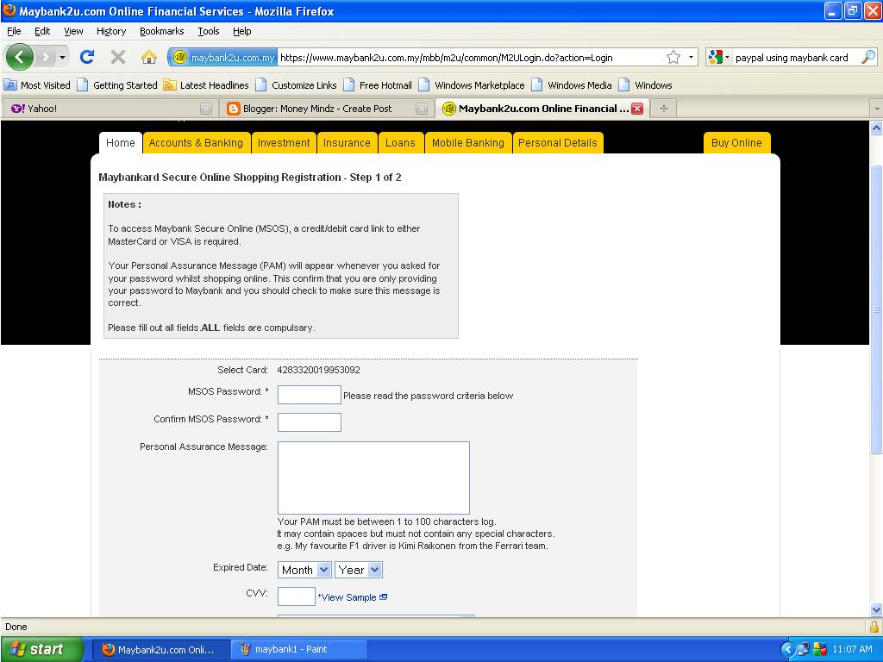The height and width of the screenshot is (662, 883).
Task: Open the Help menu
Action: coord(241,31)
